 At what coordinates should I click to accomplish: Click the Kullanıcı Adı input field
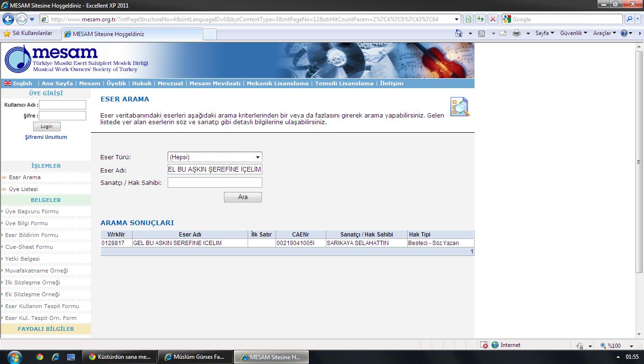[x=63, y=105]
